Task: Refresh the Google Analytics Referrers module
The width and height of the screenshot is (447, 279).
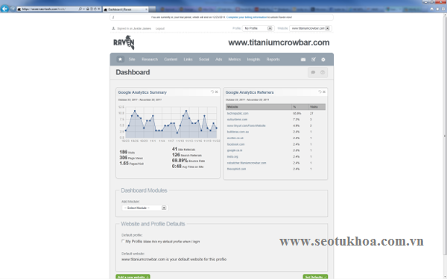Action: click(x=320, y=92)
